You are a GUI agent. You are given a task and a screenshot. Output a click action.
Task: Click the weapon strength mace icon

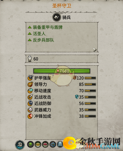pyautogui.click(x=30, y=110)
